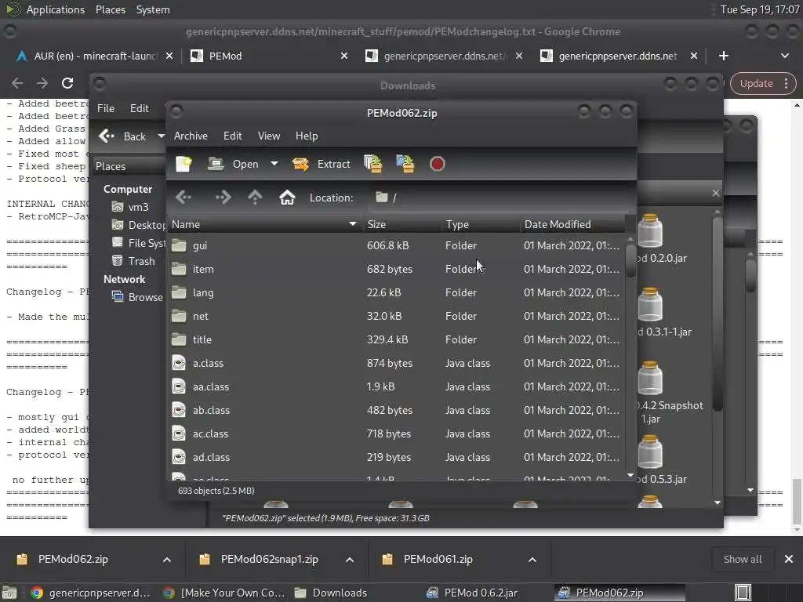Expand the Open button dropdown arrow

(x=274, y=164)
